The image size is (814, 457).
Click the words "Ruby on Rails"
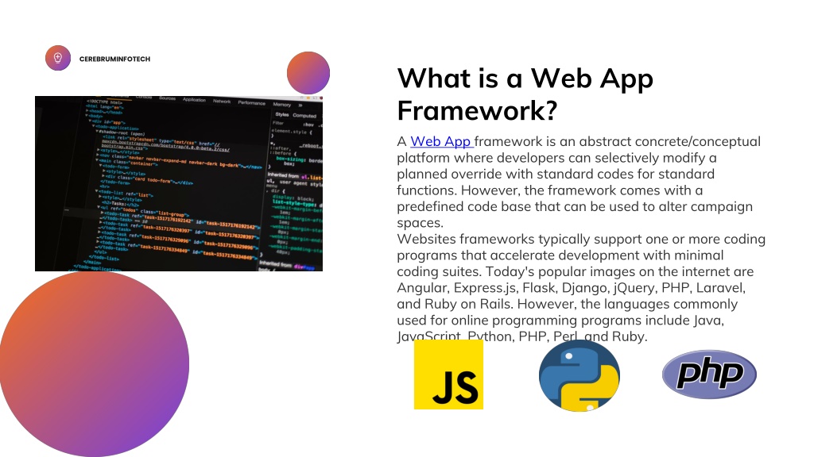pos(469,304)
